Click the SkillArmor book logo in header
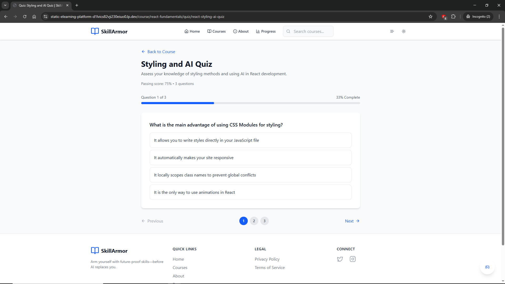 pos(95,31)
